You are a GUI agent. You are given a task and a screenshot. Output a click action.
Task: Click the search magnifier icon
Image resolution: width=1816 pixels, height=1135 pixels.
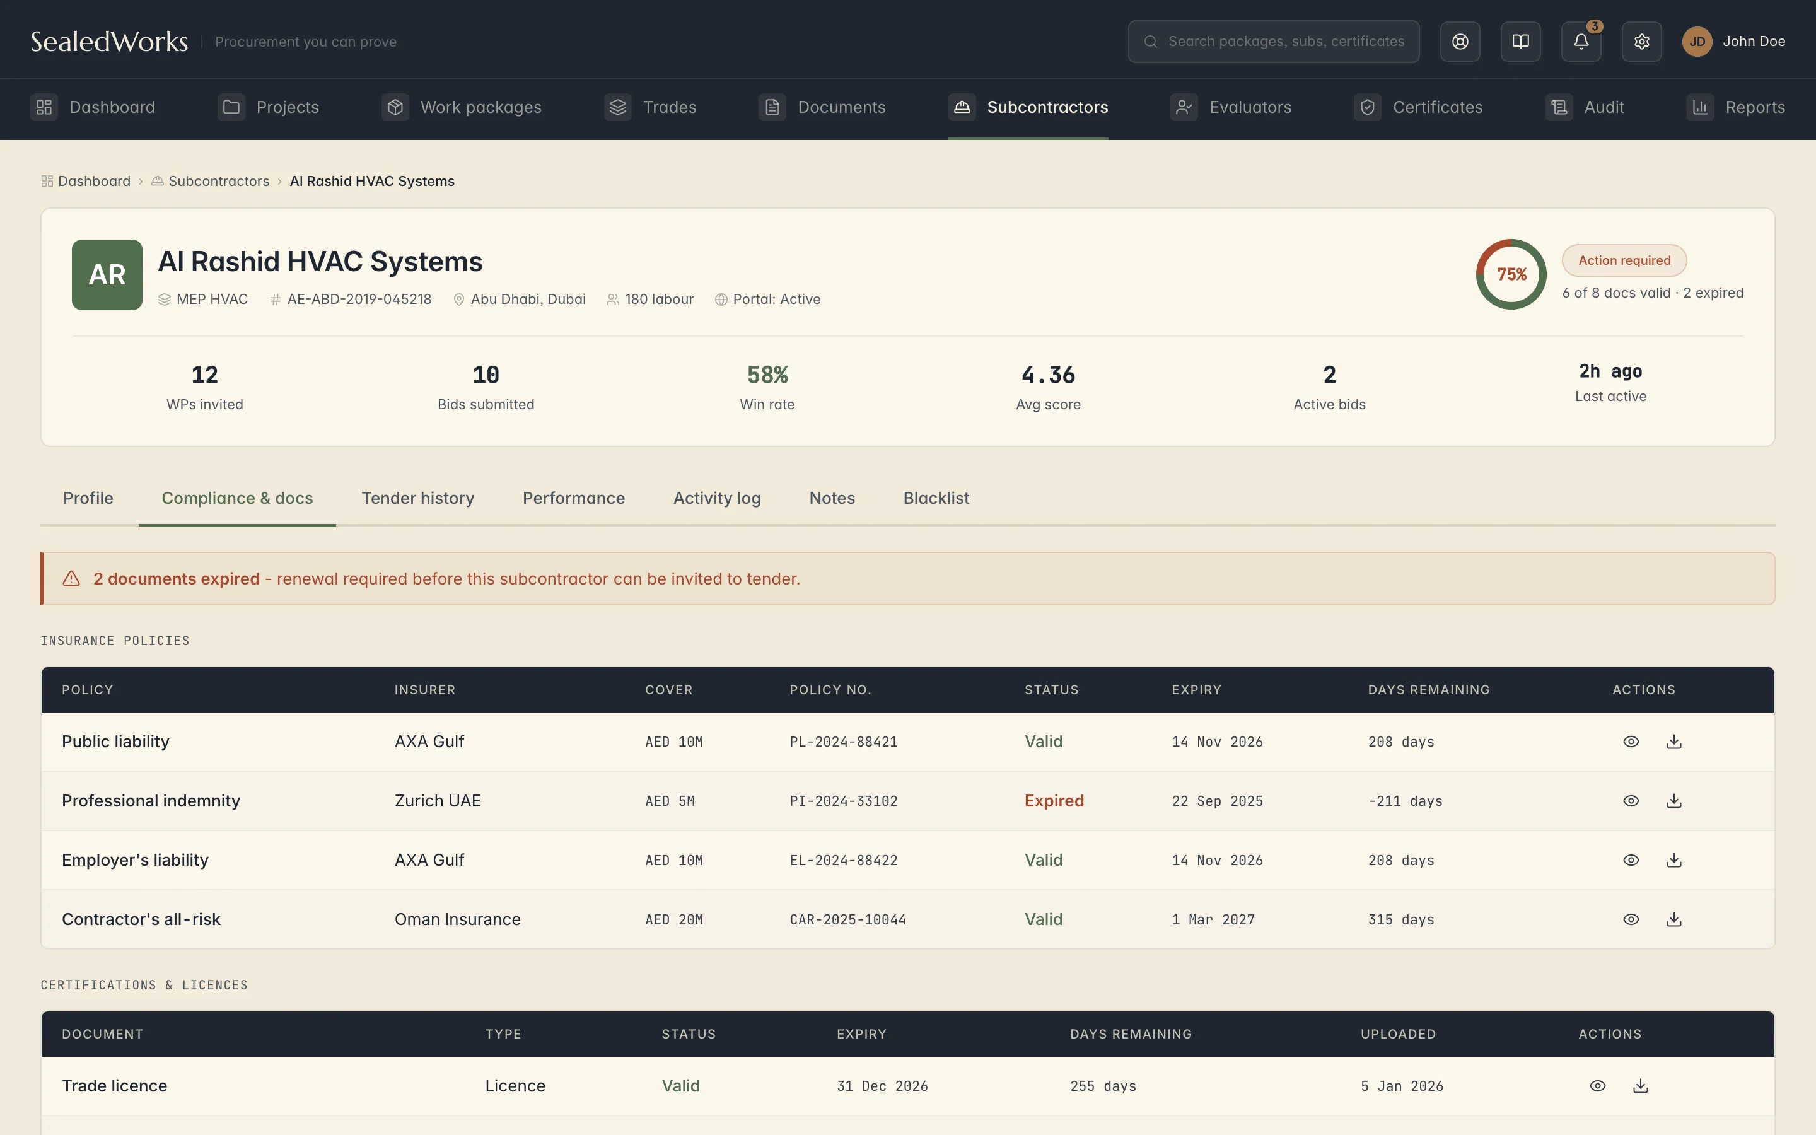pos(1150,41)
